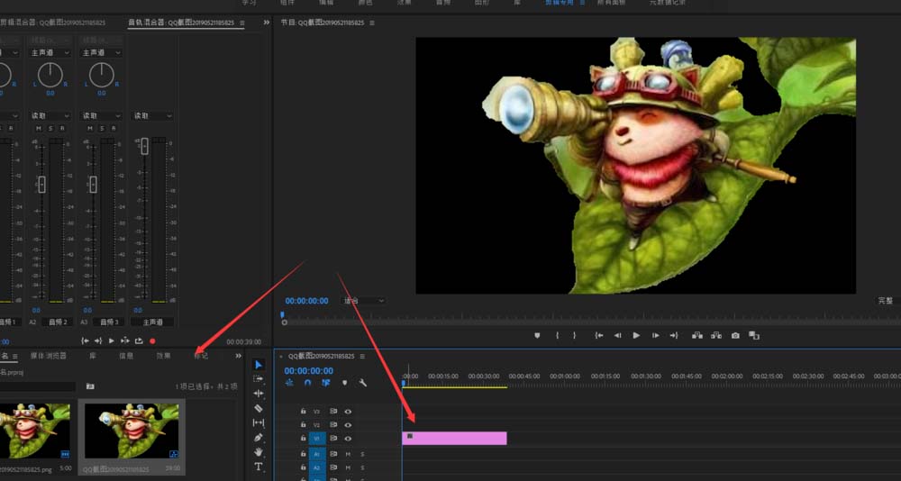901x481 pixels.
Task: Toggle lock on track V3
Action: click(x=303, y=411)
